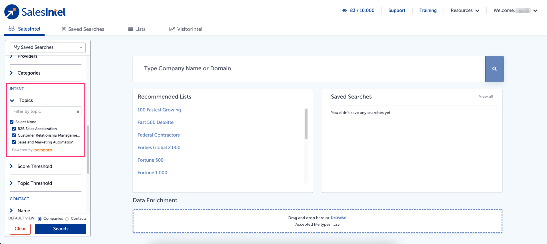Image resolution: width=547 pixels, height=244 pixels.
Task: Open the VisitorIntel tab
Action: click(186, 29)
